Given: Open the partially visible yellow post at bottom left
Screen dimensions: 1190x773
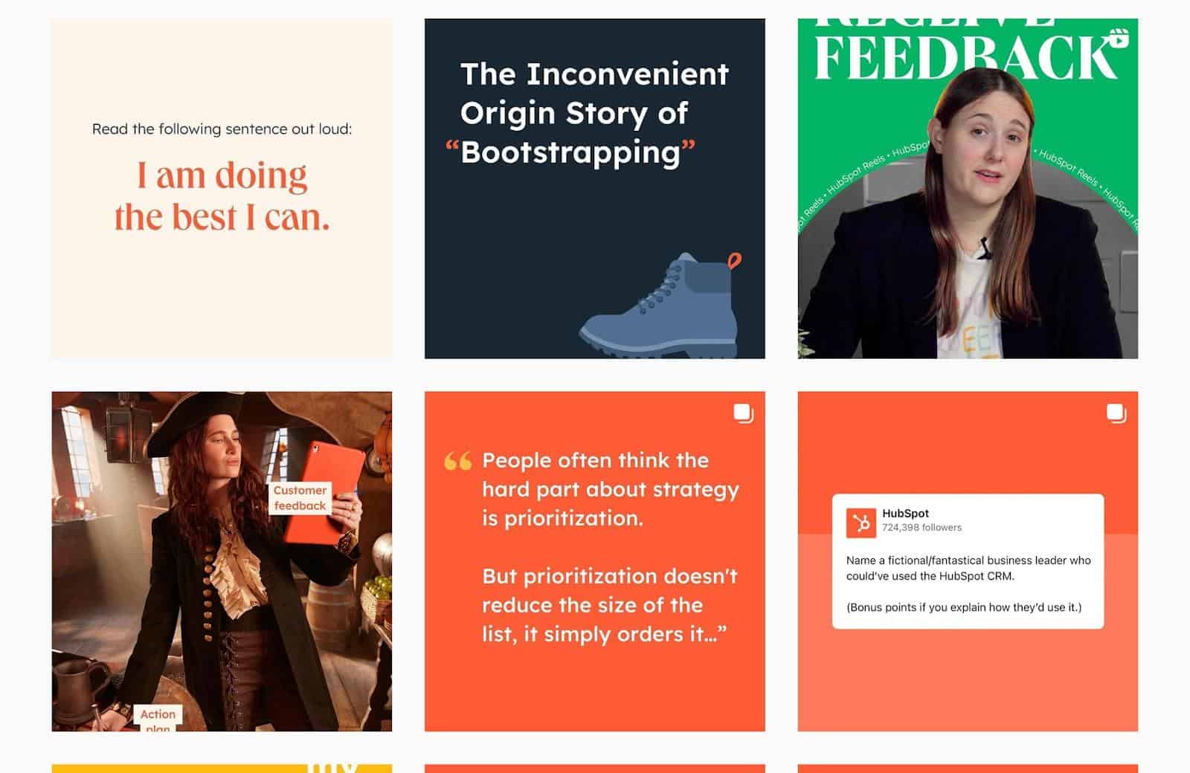Looking at the screenshot, I should pos(222,769).
